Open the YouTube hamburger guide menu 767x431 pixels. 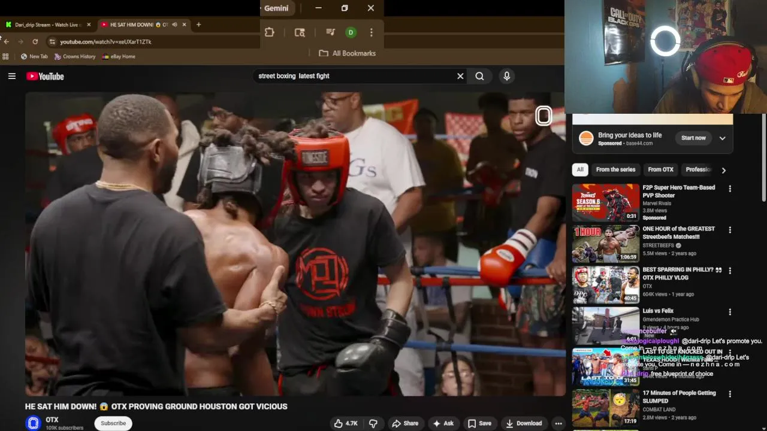coord(11,76)
